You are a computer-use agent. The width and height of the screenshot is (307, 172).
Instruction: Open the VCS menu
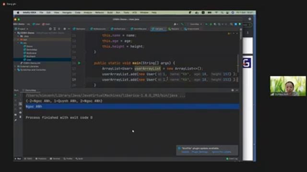(x=134, y=12)
